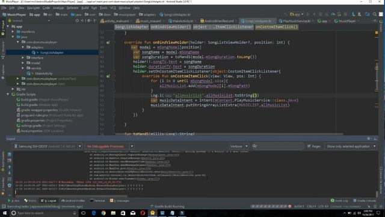Expand the model package
Image resolution: width=385 pixels, height=217 pixels.
(23, 63)
